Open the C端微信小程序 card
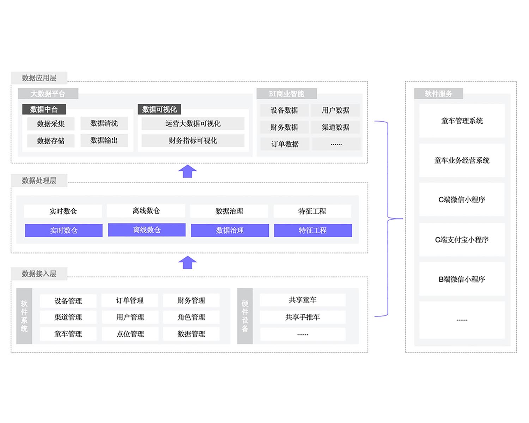Screen dimensions: 529x423 [x=462, y=200]
